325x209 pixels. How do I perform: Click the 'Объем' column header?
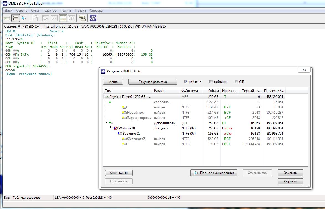point(213,91)
